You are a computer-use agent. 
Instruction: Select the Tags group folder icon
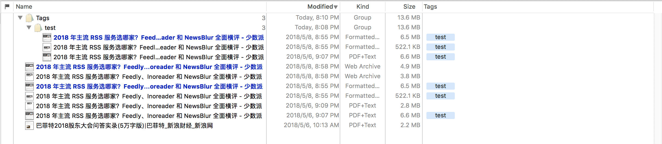29,18
